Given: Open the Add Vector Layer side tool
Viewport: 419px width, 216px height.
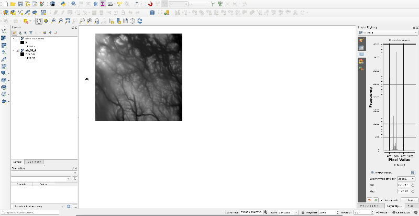Looking at the screenshot, I should pyautogui.click(x=4, y=31).
